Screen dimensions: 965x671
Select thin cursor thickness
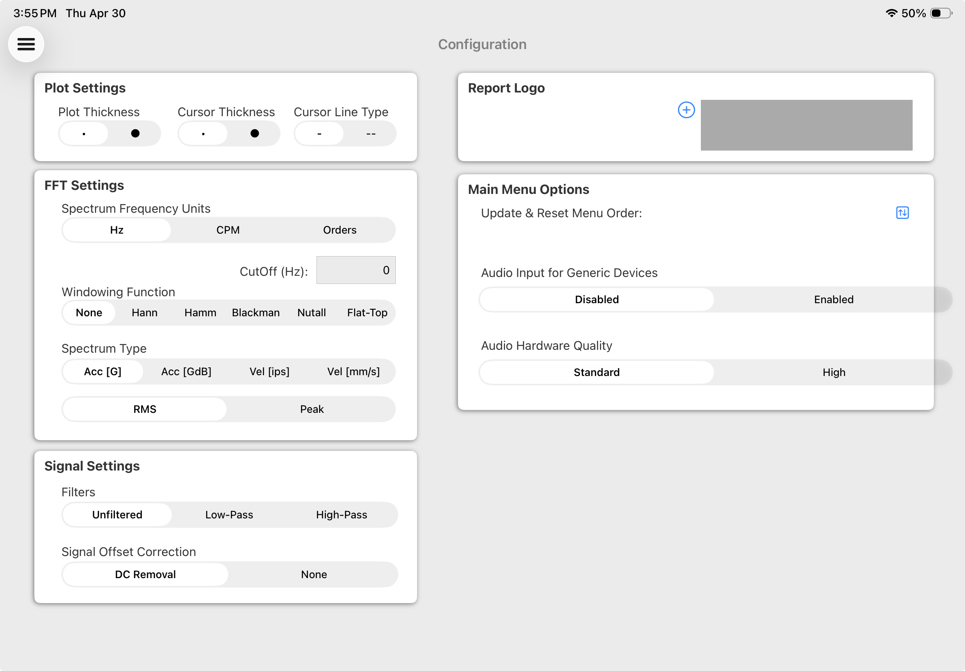[203, 134]
